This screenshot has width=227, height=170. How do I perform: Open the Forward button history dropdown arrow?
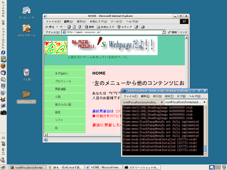64,27
